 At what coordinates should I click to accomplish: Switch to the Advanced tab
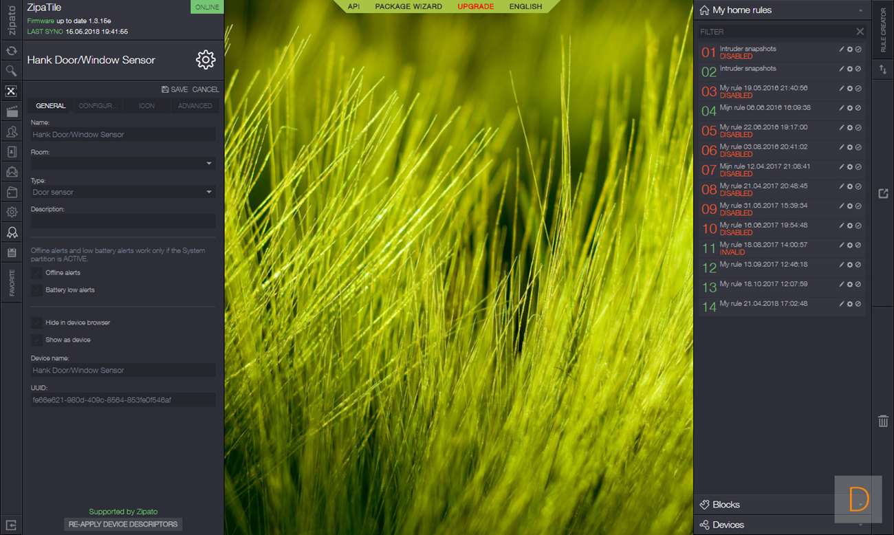(195, 106)
